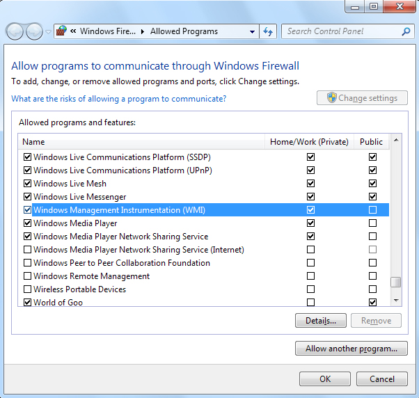Click the search magnifier icon
This screenshot has height=398, width=419.
point(406,31)
